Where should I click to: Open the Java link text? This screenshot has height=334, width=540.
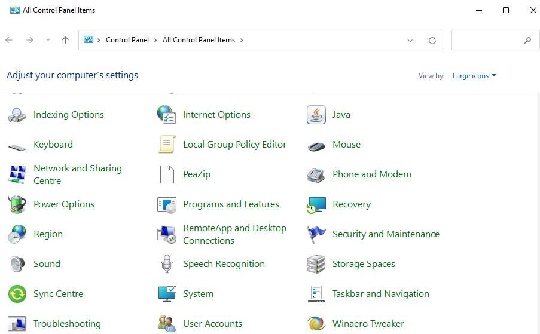(x=341, y=115)
